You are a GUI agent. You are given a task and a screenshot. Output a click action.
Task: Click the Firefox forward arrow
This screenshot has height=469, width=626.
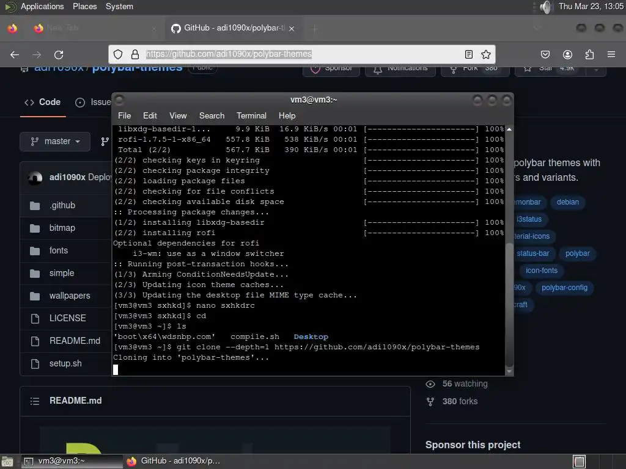coord(37,54)
